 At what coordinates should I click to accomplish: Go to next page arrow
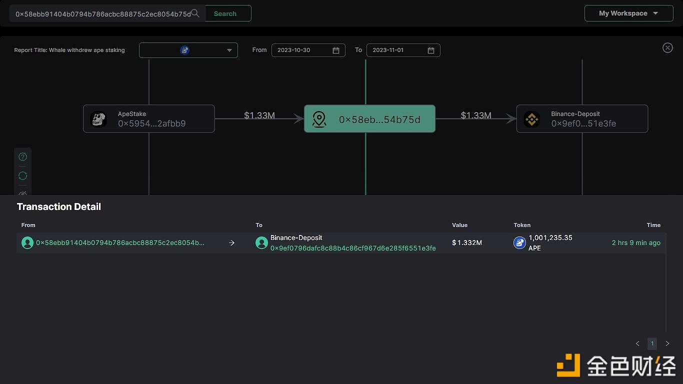(667, 343)
